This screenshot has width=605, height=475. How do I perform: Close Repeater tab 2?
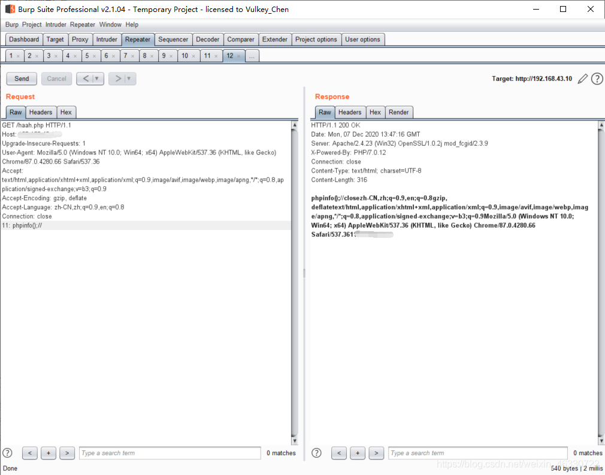pos(37,56)
